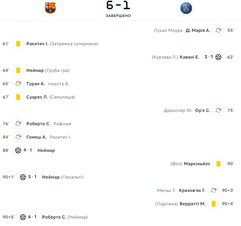Click the 3-1 goal ball icon at 62'
The image size is (241, 226).
[x=218, y=57]
